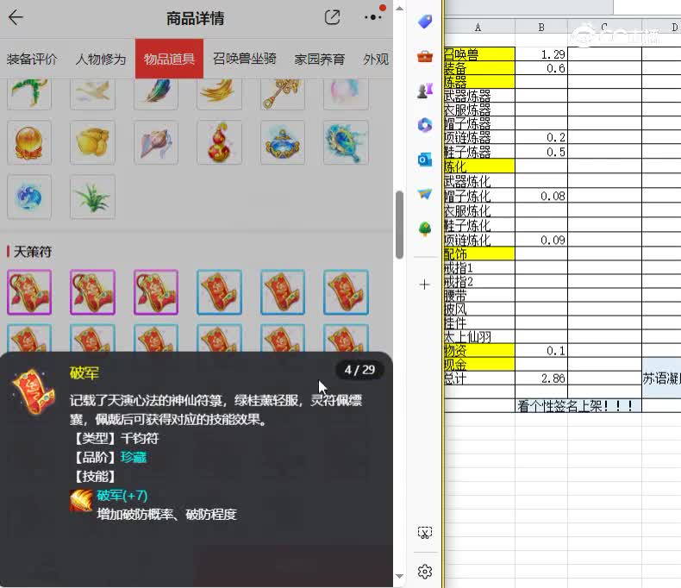
Task: Switch to 装备评价 tab
Action: point(31,59)
